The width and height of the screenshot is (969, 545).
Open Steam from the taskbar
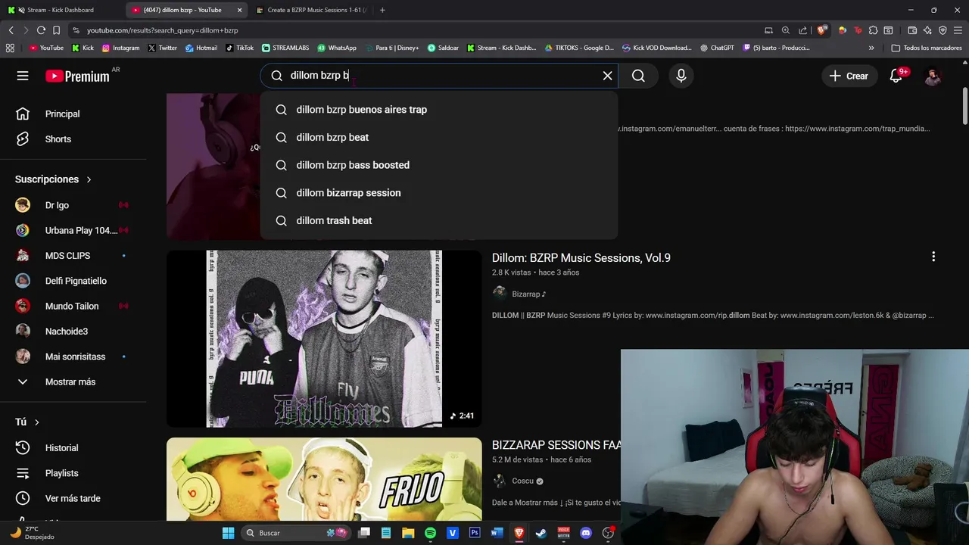click(x=541, y=533)
